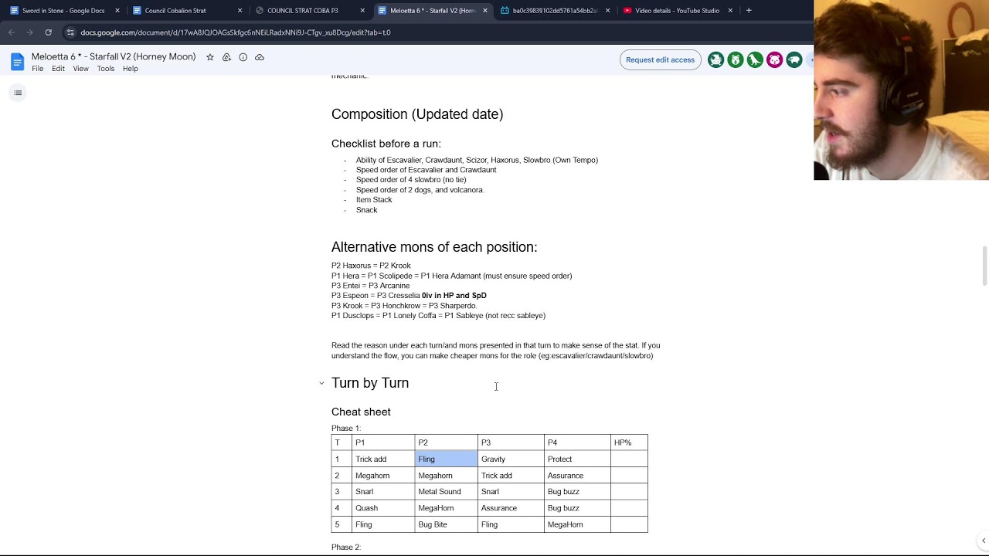Click the HP% column header

(x=629, y=442)
